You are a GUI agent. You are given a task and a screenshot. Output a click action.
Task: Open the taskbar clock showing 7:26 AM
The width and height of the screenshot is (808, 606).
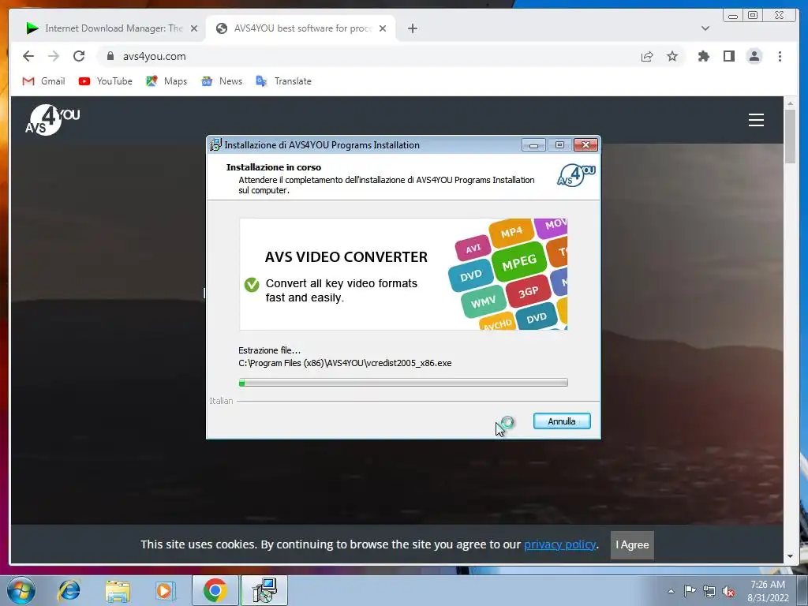(768, 591)
